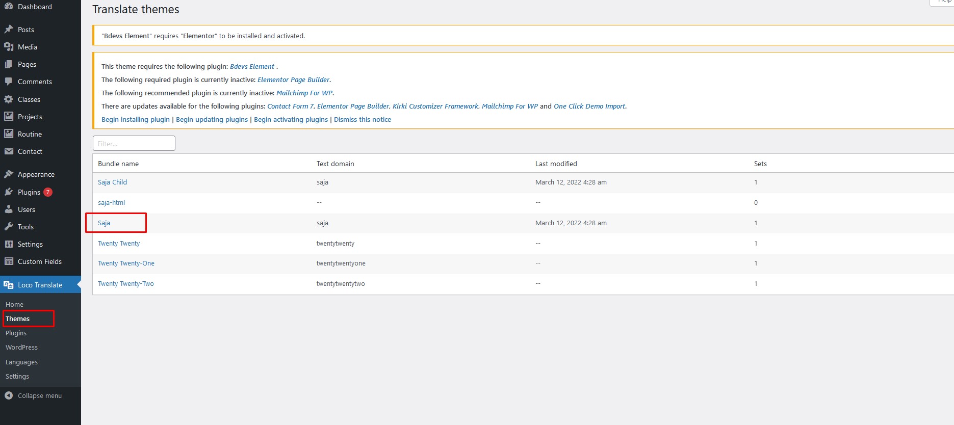The image size is (954, 425).
Task: Click the Settings sliders icon
Action: click(9, 244)
